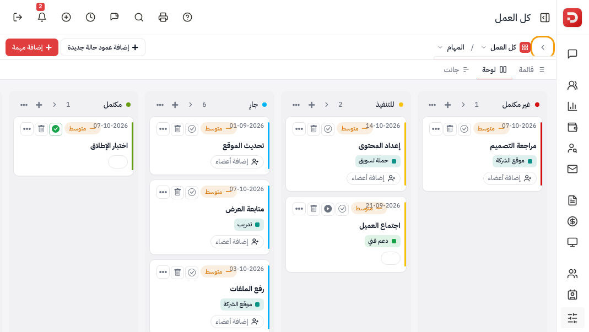Select the لوحة board view tab
Viewport: 589px width, 332px height.
(x=494, y=69)
